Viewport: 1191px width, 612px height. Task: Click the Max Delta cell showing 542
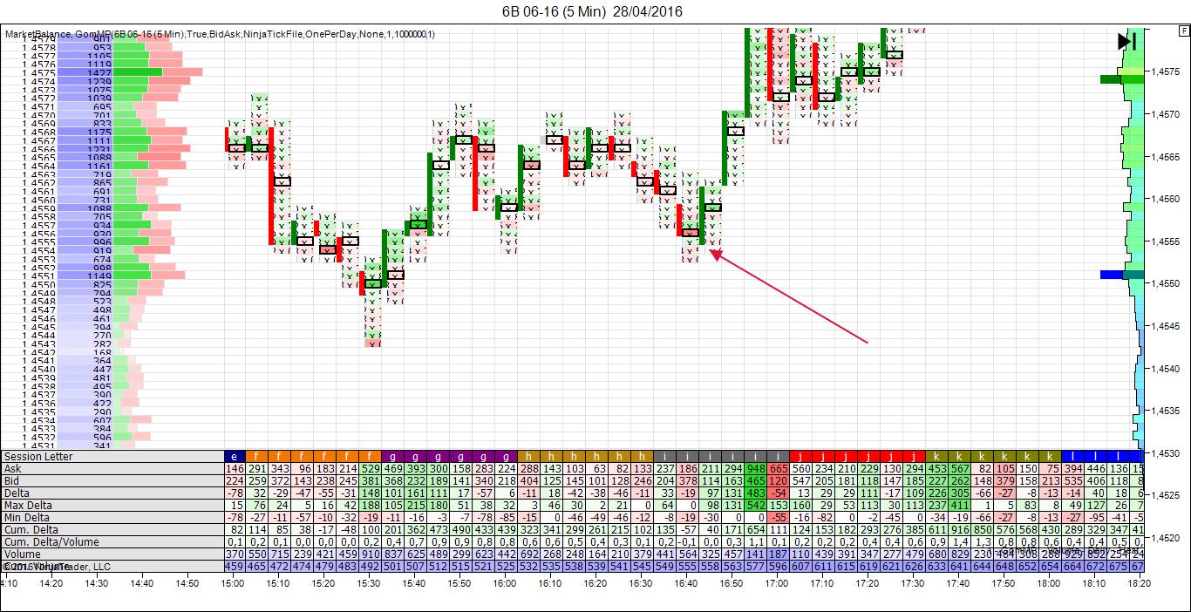pyautogui.click(x=757, y=505)
